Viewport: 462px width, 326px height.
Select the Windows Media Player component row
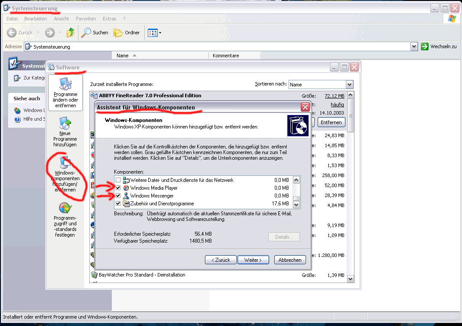coord(203,188)
